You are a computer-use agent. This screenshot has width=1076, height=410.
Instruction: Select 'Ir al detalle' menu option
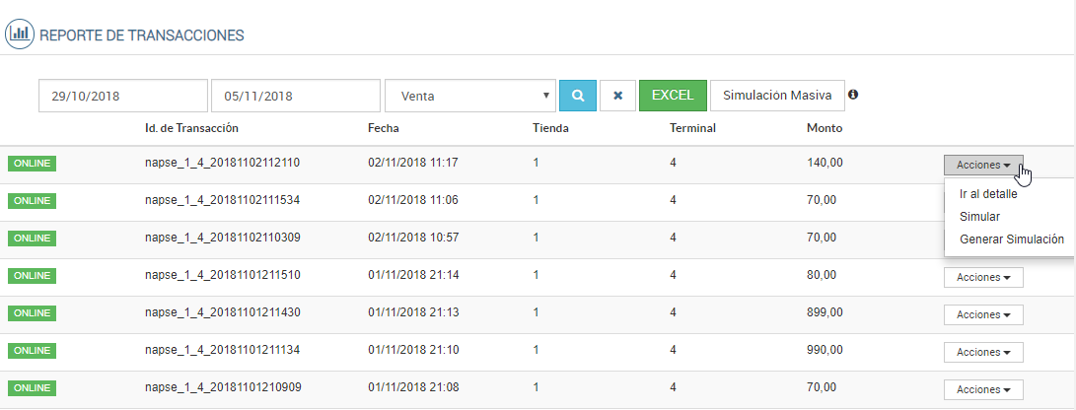[988, 194]
